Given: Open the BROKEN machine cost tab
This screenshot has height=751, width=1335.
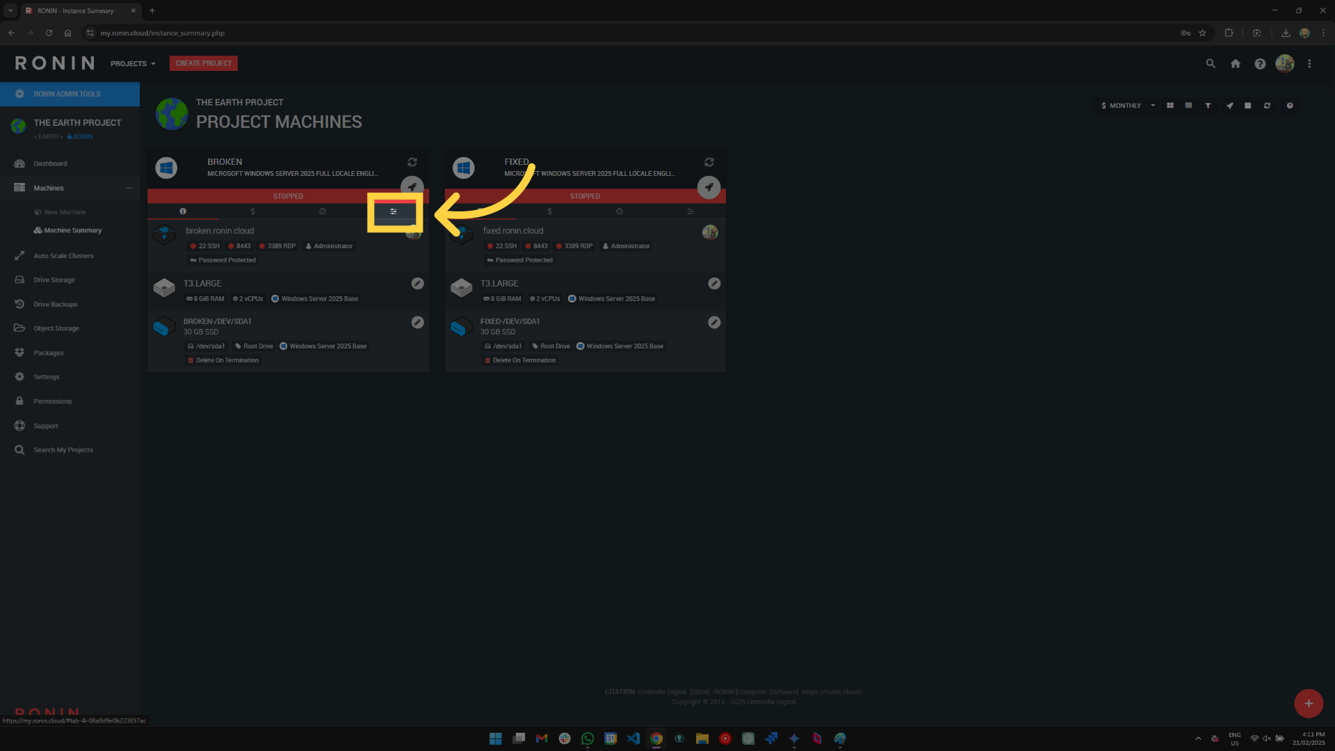Looking at the screenshot, I should (253, 211).
